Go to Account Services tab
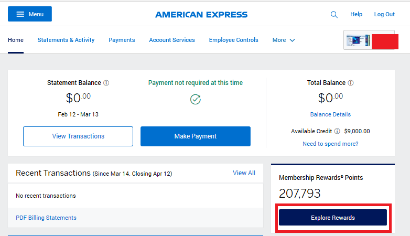This screenshot has width=410, height=236. 172,40
